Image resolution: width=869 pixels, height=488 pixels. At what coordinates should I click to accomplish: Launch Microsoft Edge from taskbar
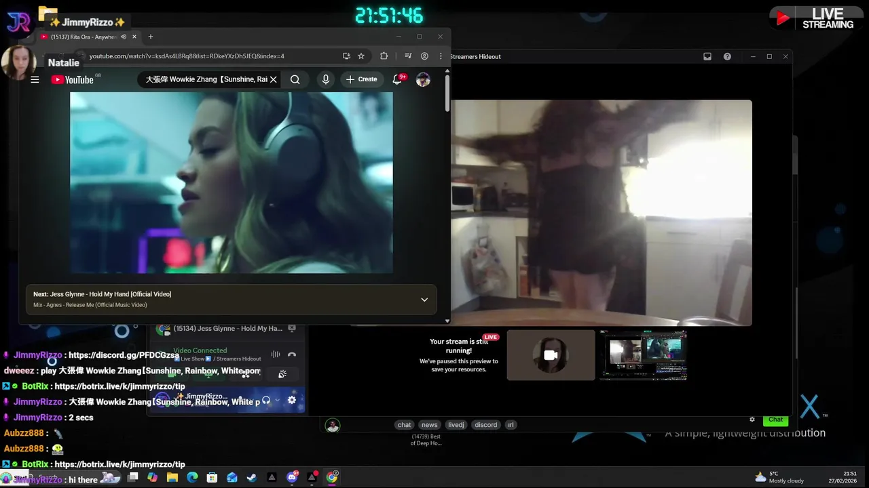(192, 477)
